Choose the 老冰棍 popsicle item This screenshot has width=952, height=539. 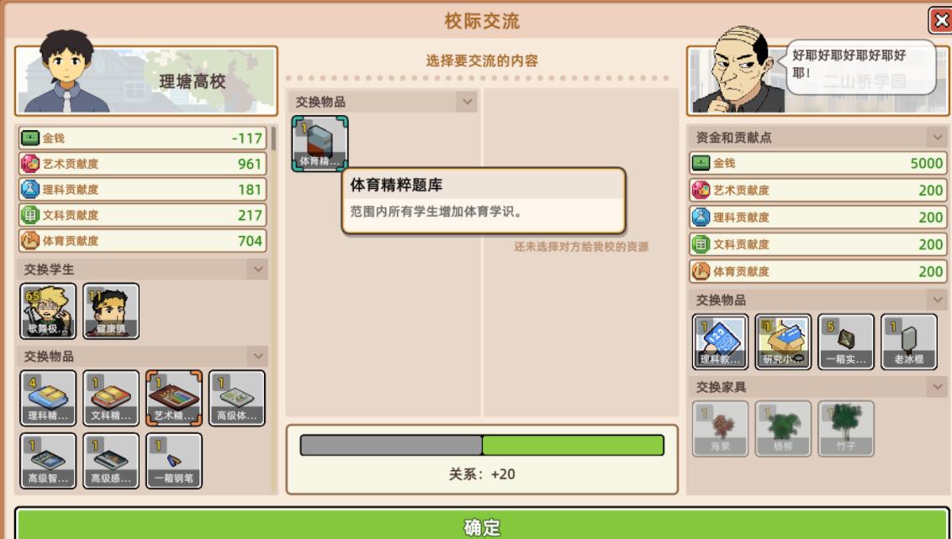(909, 342)
